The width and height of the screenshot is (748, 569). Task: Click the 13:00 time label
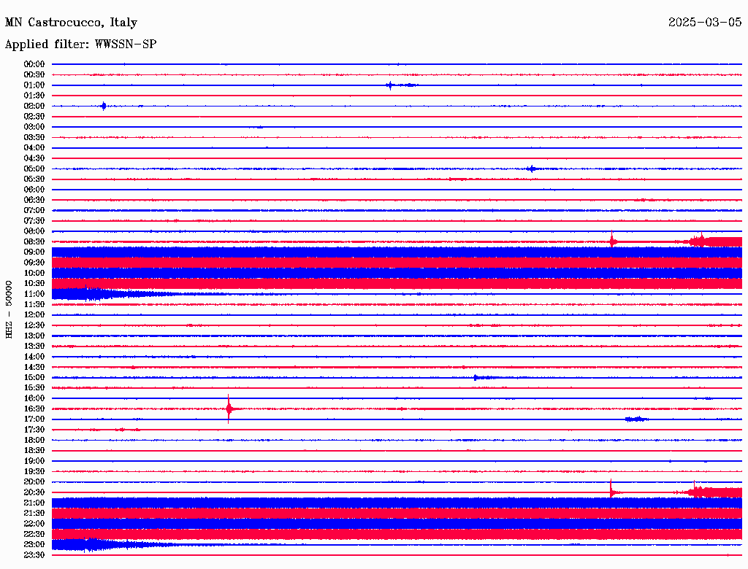34,336
